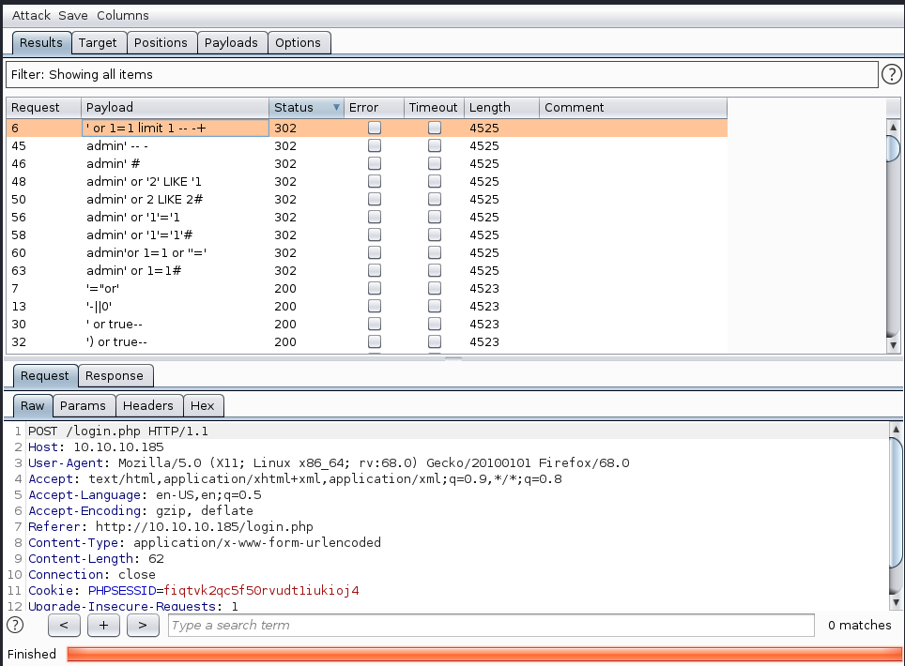Viewport: 905px width, 666px height.
Task: Switch to the Options tab
Action: (x=298, y=42)
